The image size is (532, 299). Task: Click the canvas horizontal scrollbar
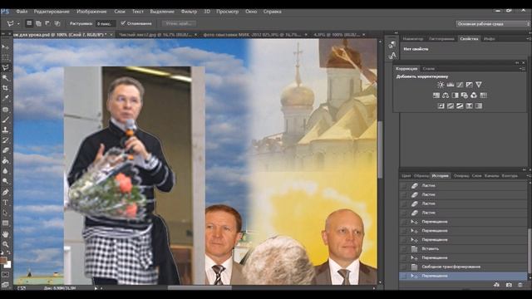(199, 288)
